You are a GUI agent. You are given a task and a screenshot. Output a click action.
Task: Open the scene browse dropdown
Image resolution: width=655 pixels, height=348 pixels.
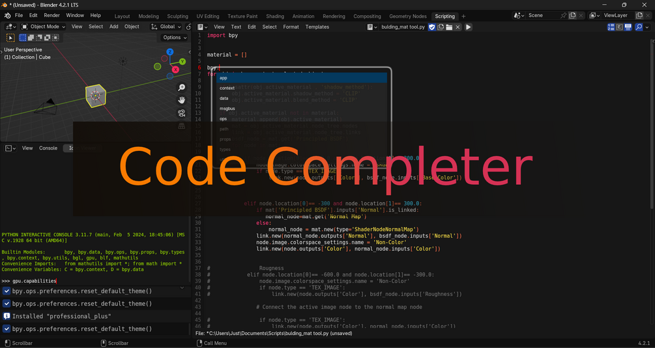click(519, 16)
